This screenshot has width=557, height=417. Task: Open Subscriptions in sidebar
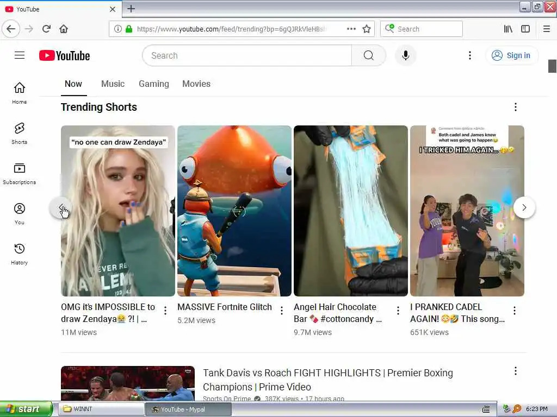(20, 173)
